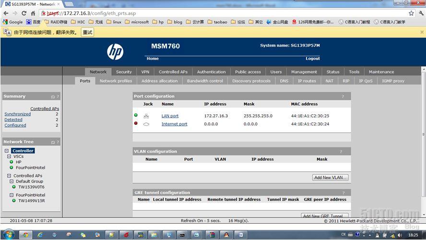
Task: Open the microsoft bookmark folder
Action: (137, 22)
